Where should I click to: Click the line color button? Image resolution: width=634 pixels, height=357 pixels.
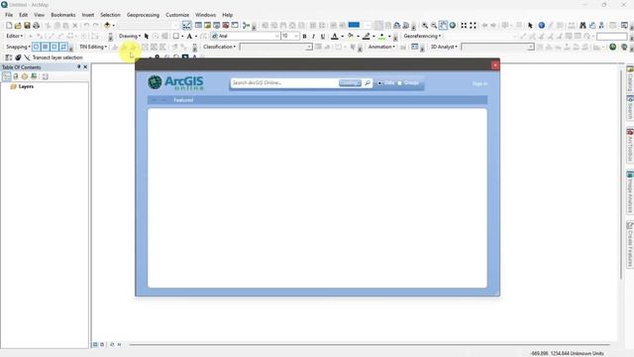pos(367,37)
